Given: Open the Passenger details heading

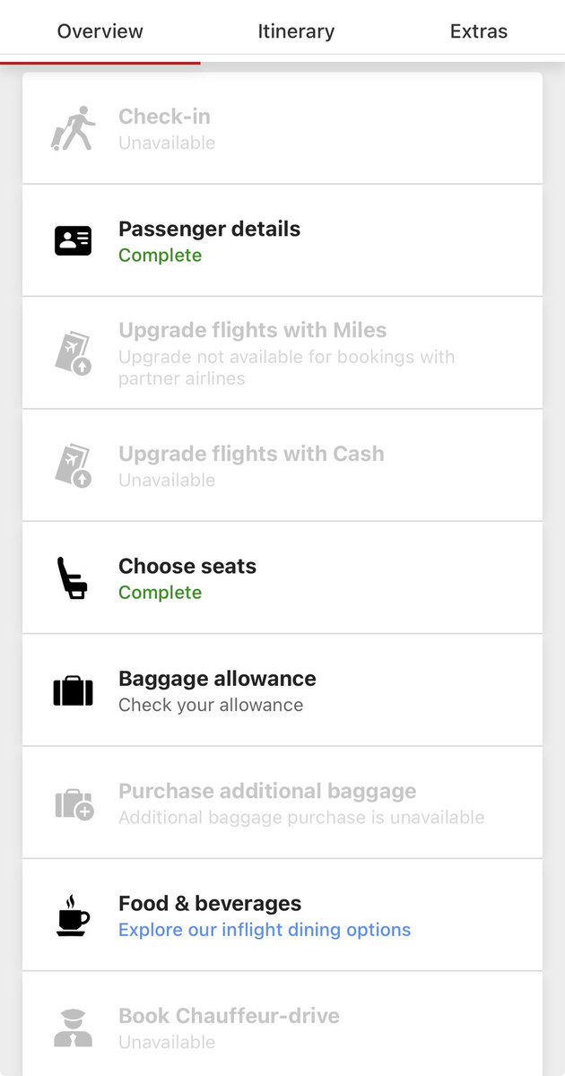Looking at the screenshot, I should (x=209, y=229).
